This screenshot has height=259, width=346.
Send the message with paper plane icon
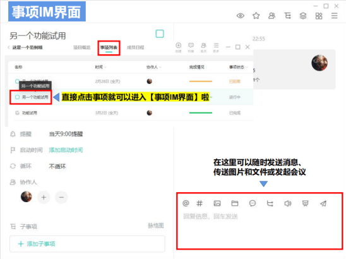coord(323,203)
